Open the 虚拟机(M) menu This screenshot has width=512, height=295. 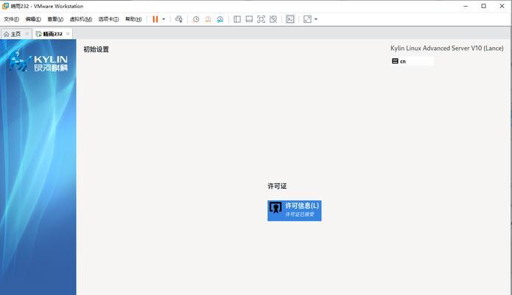point(80,19)
